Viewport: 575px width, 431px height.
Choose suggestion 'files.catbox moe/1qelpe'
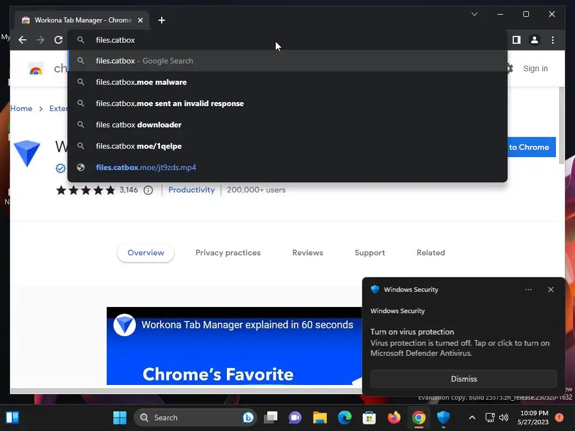click(x=287, y=146)
